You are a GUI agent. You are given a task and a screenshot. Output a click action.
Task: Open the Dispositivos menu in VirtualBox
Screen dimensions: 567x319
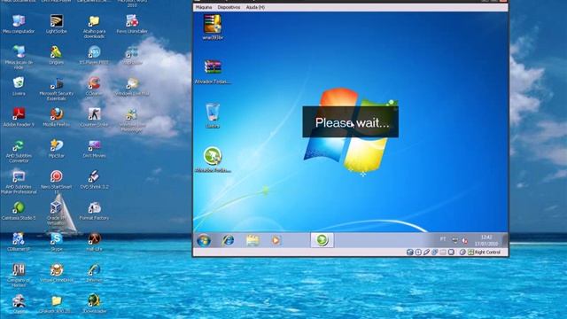click(x=229, y=7)
